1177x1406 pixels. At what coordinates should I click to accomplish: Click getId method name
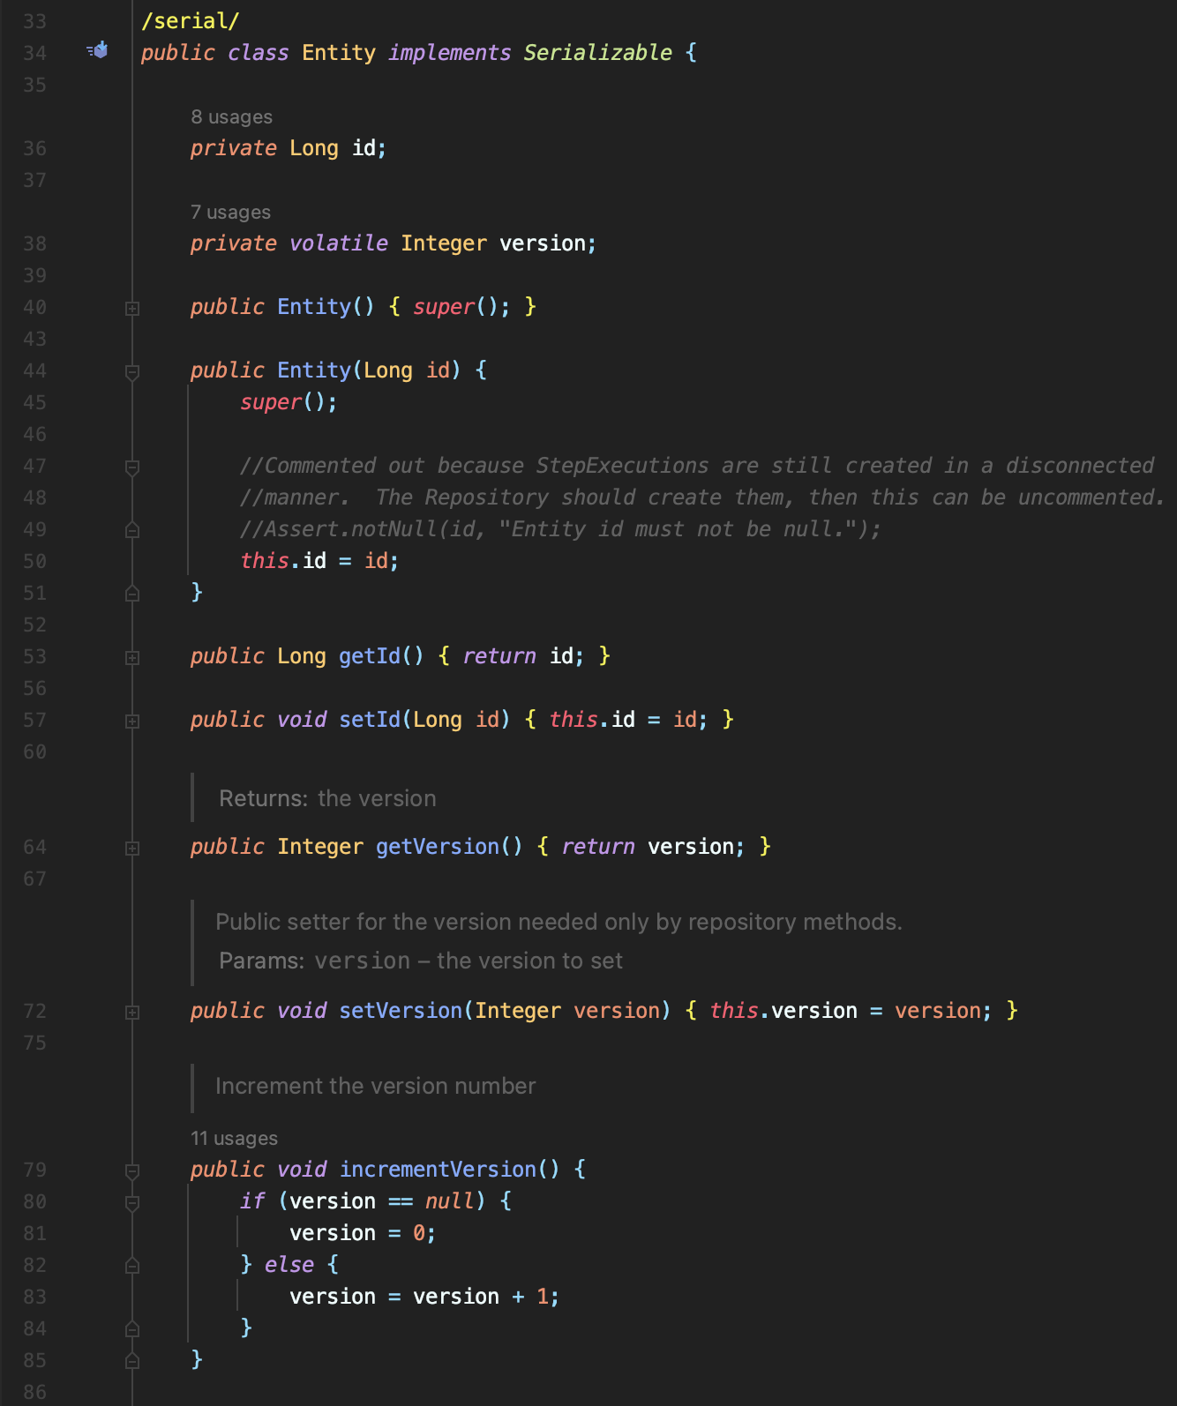pos(370,656)
